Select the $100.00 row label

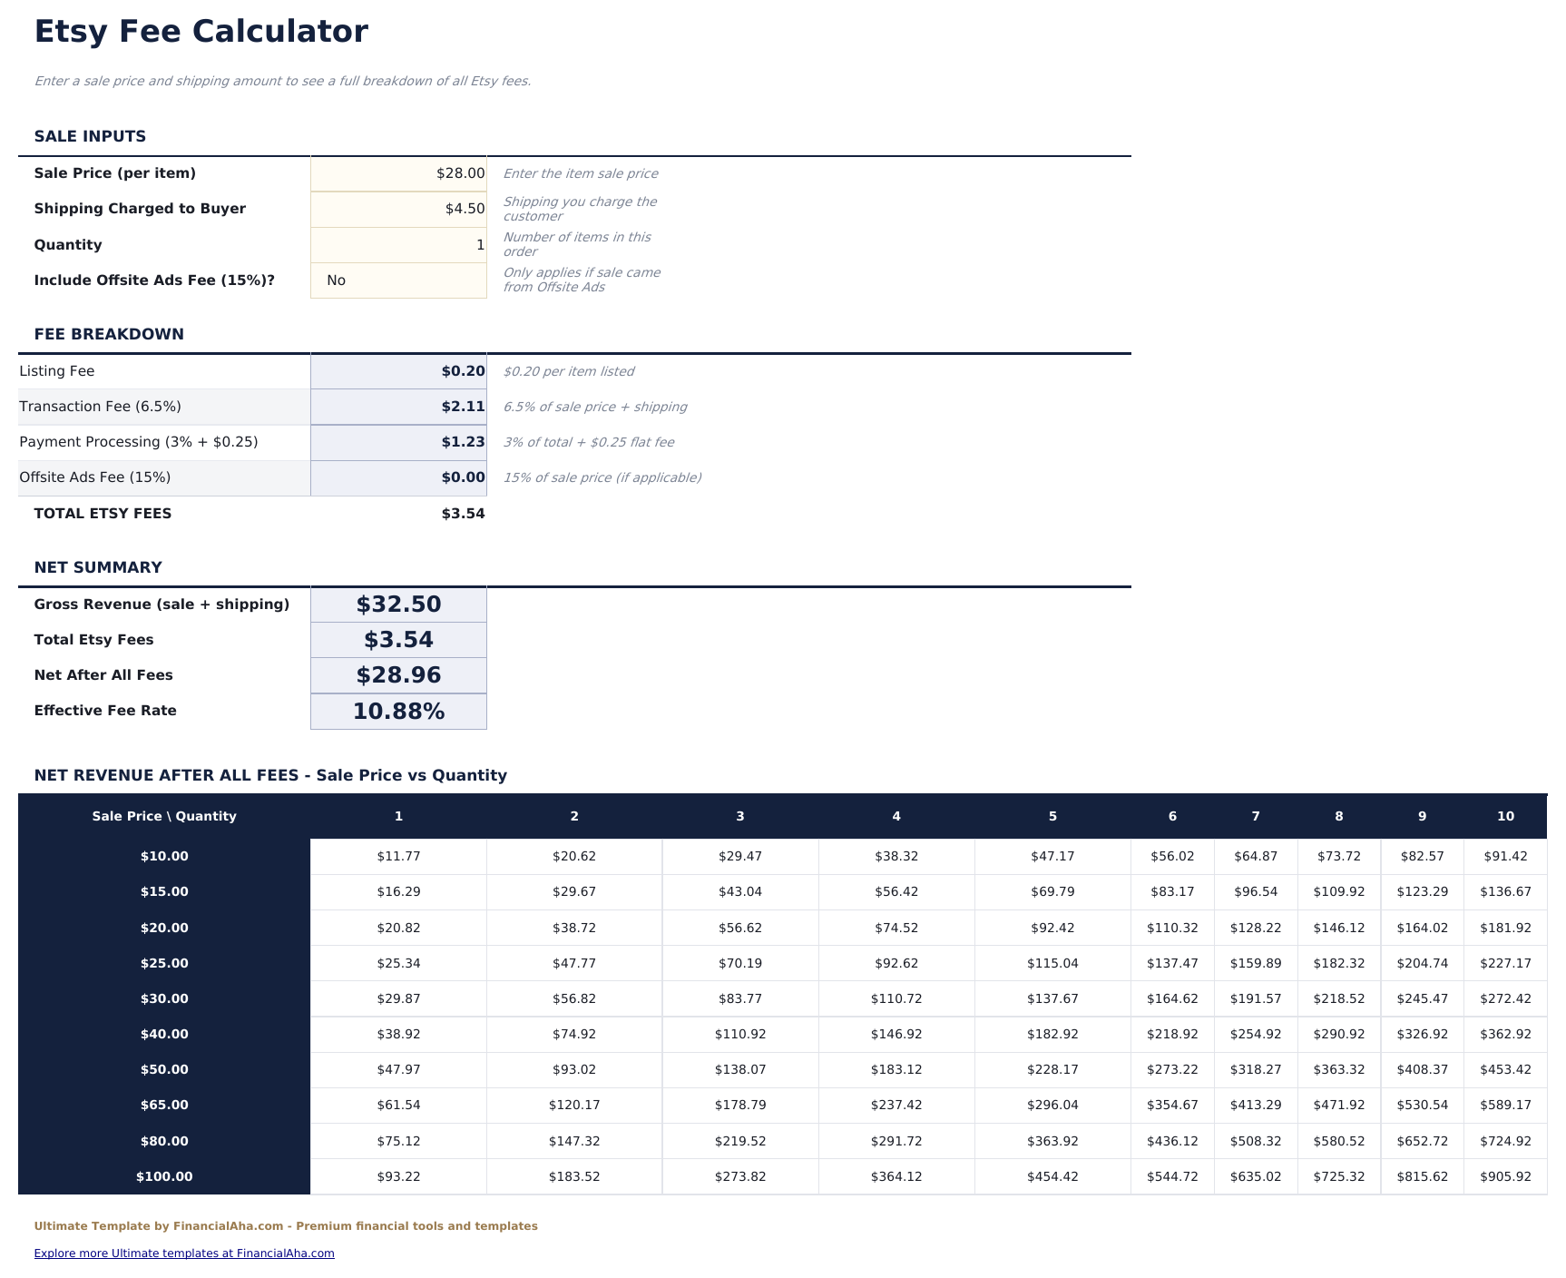pos(164,1175)
